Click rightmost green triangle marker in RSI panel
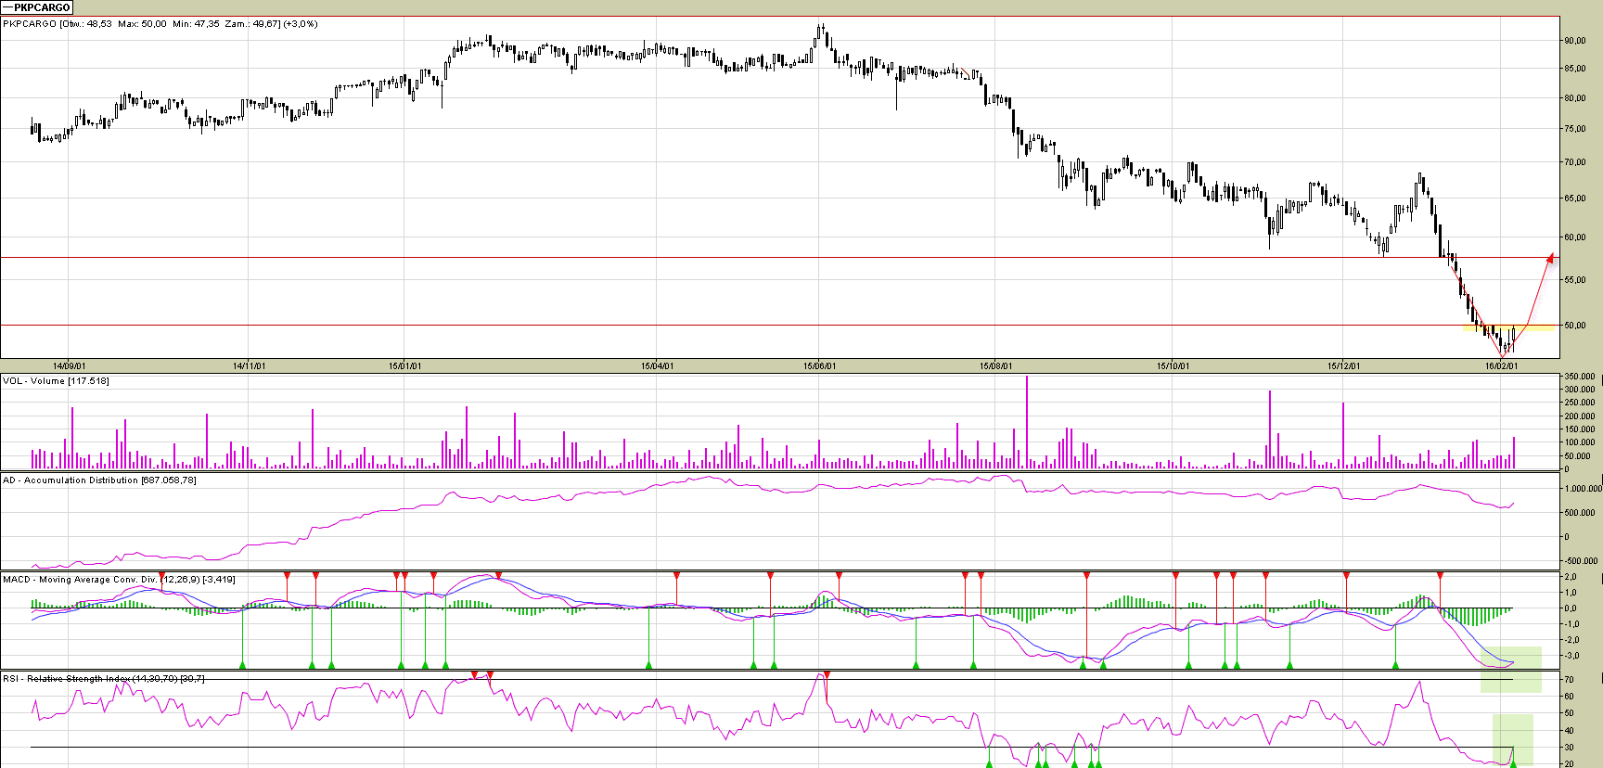1603x768 pixels. coord(1513,763)
